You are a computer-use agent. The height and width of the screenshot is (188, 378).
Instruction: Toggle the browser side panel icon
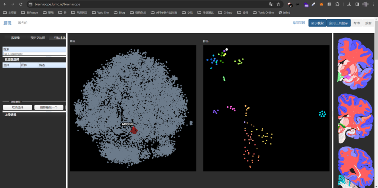pos(357,4)
